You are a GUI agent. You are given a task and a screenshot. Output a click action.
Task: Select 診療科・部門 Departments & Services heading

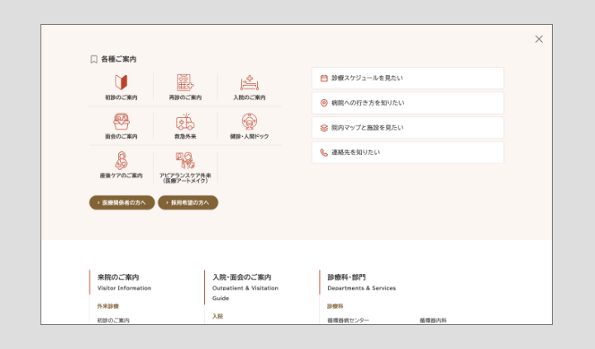[x=347, y=278]
